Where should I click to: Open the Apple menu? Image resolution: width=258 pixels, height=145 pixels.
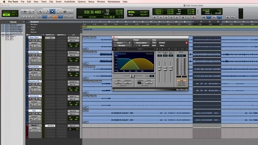[x=4, y=2]
